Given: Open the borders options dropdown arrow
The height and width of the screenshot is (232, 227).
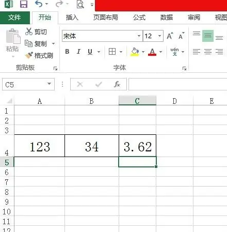Looking at the screenshot, I should (121, 52).
